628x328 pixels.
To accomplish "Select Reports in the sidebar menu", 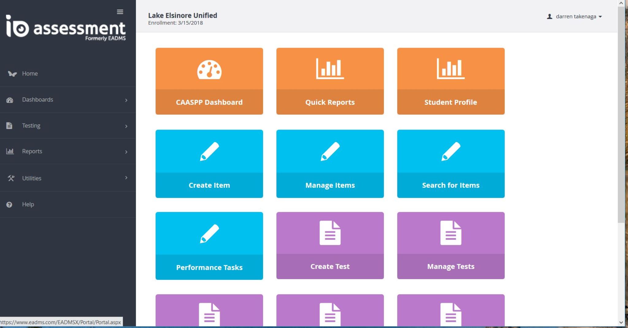I will click(32, 151).
